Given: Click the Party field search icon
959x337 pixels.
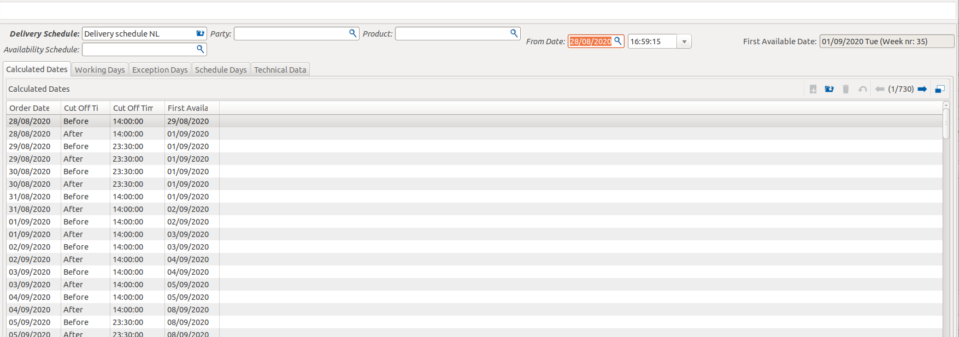Looking at the screenshot, I should [352, 33].
